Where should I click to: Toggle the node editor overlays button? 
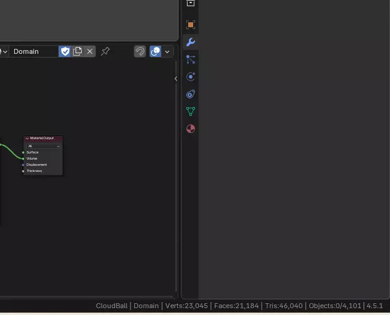point(155,51)
